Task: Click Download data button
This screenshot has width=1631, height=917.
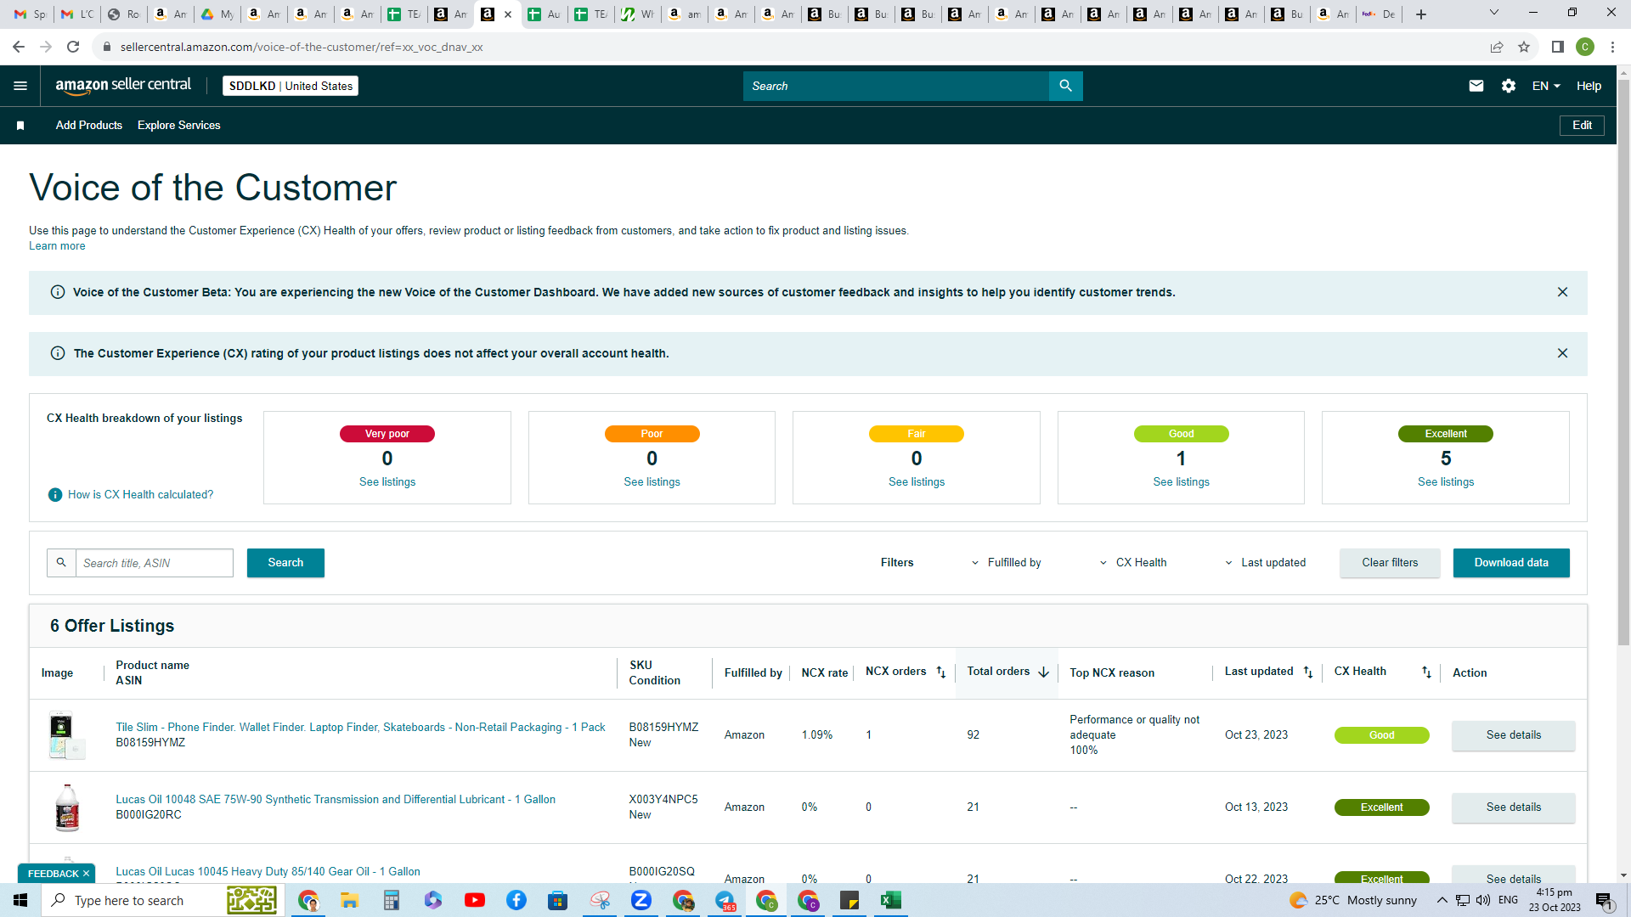Action: (x=1511, y=563)
